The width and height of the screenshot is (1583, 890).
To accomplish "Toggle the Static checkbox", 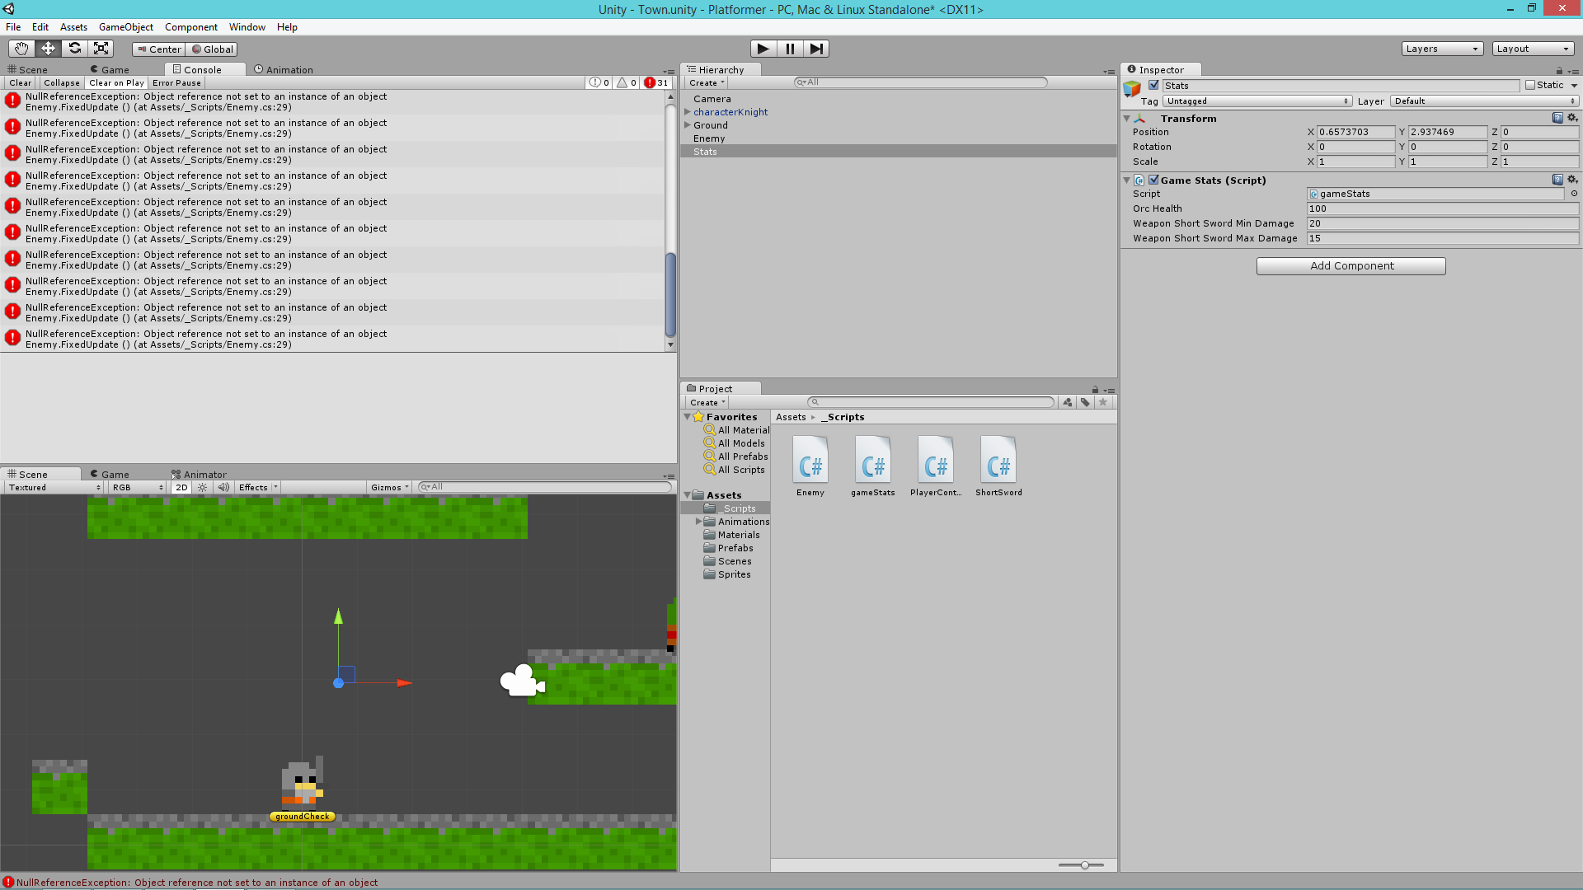I will 1530,85.
